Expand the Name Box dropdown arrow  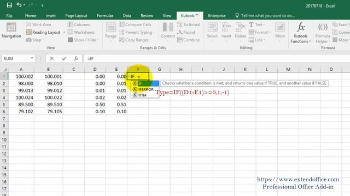pos(32,58)
